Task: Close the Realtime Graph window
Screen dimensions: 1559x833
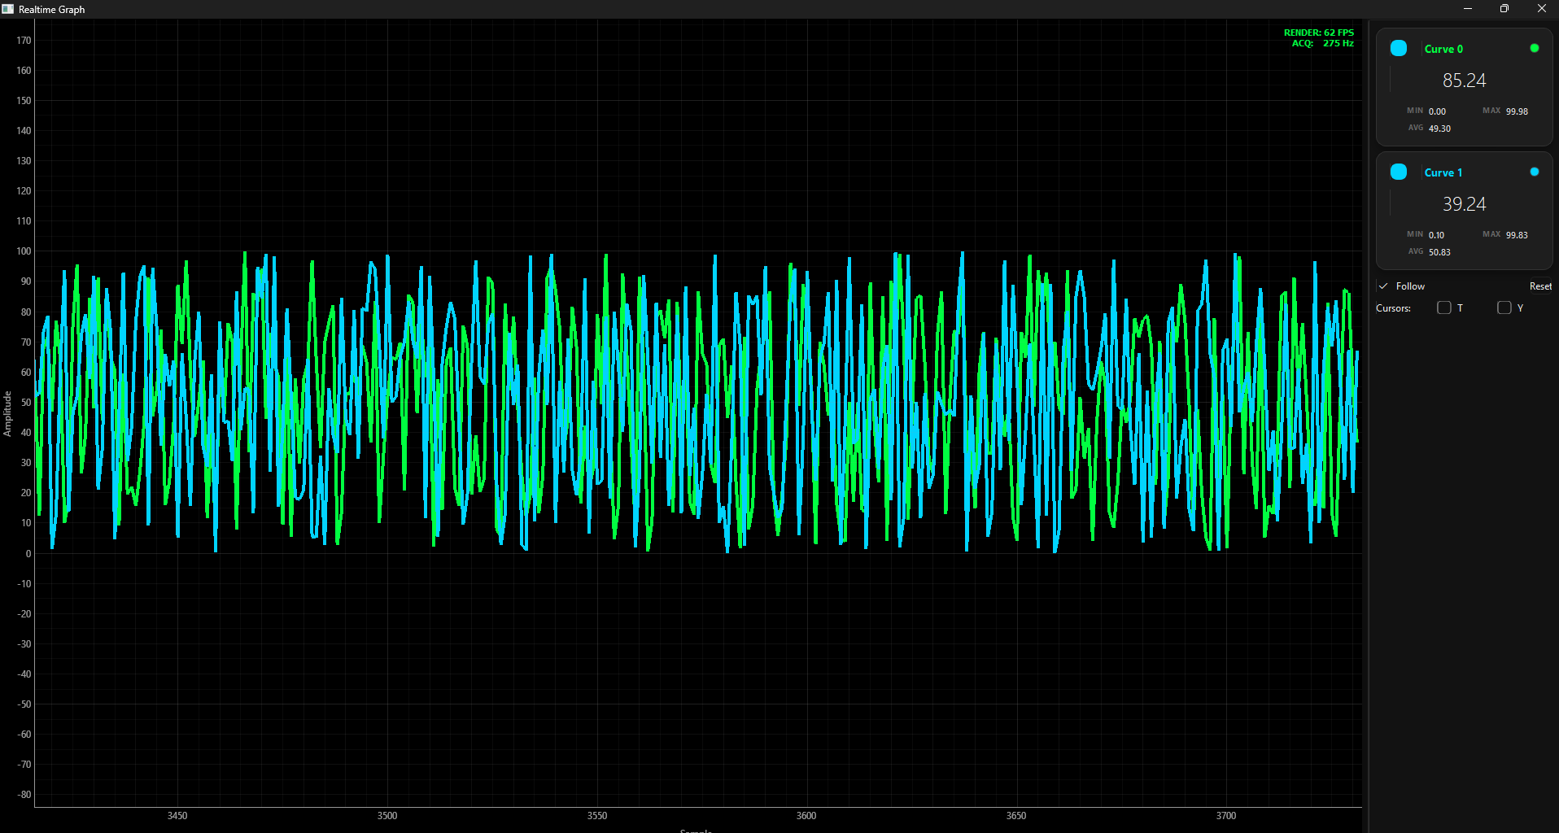Action: [x=1541, y=9]
